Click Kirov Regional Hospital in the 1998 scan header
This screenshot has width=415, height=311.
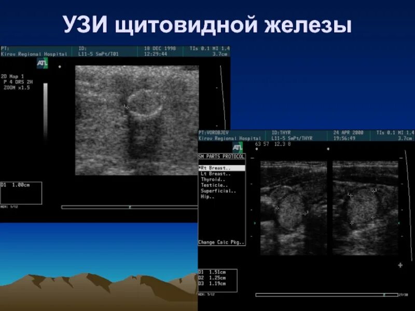[x=34, y=54]
